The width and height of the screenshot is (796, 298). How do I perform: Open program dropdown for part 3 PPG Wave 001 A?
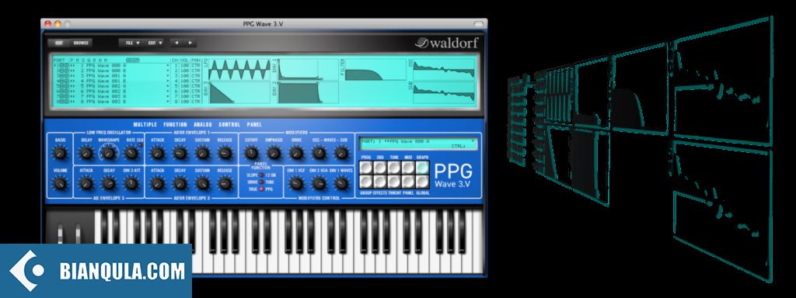pyautogui.click(x=168, y=75)
